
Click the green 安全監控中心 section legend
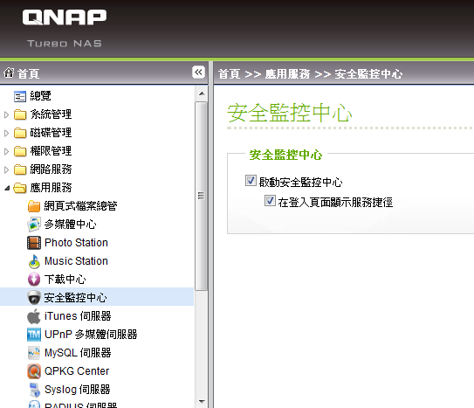pos(285,155)
